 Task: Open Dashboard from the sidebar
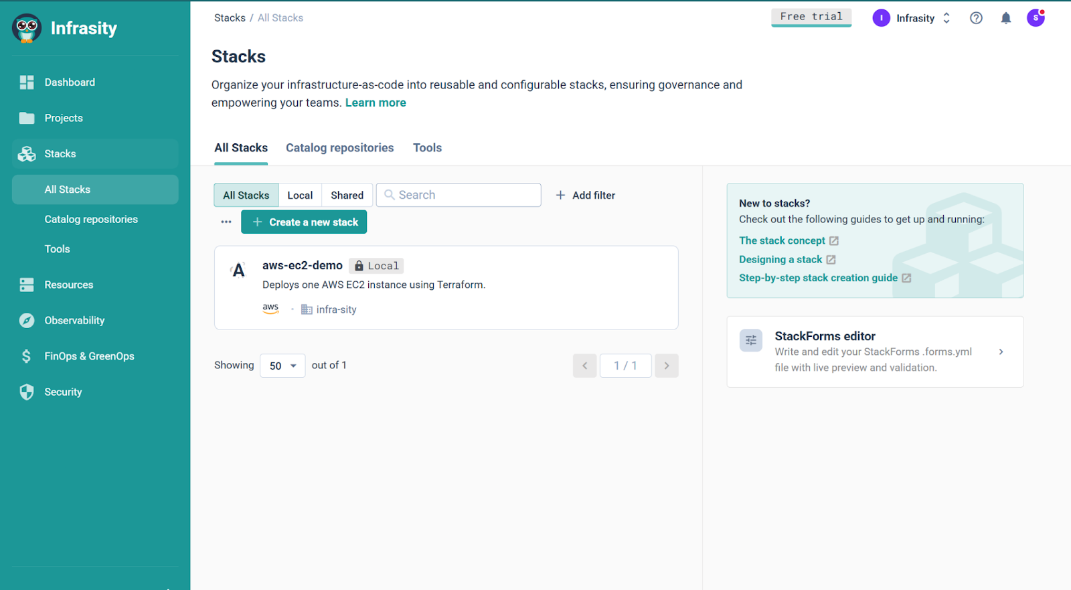70,82
